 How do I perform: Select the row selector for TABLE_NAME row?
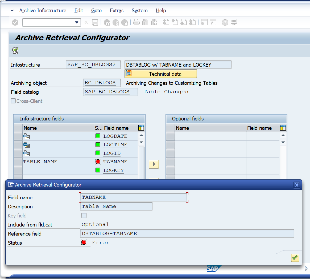[x=18, y=162]
